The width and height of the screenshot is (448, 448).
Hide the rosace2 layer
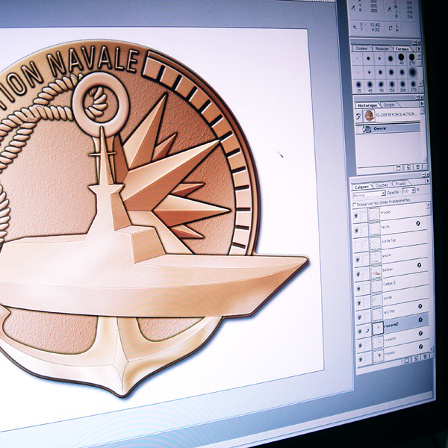coord(360,331)
